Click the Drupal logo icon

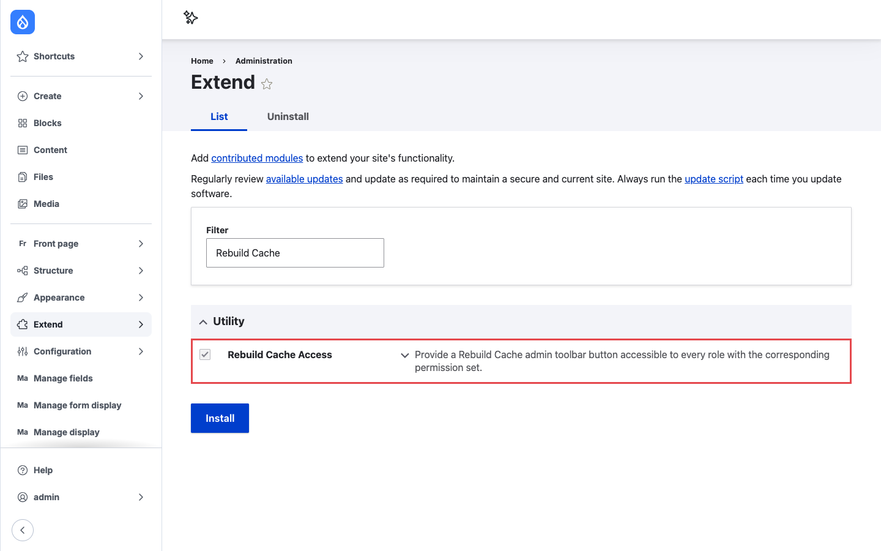pyautogui.click(x=23, y=22)
